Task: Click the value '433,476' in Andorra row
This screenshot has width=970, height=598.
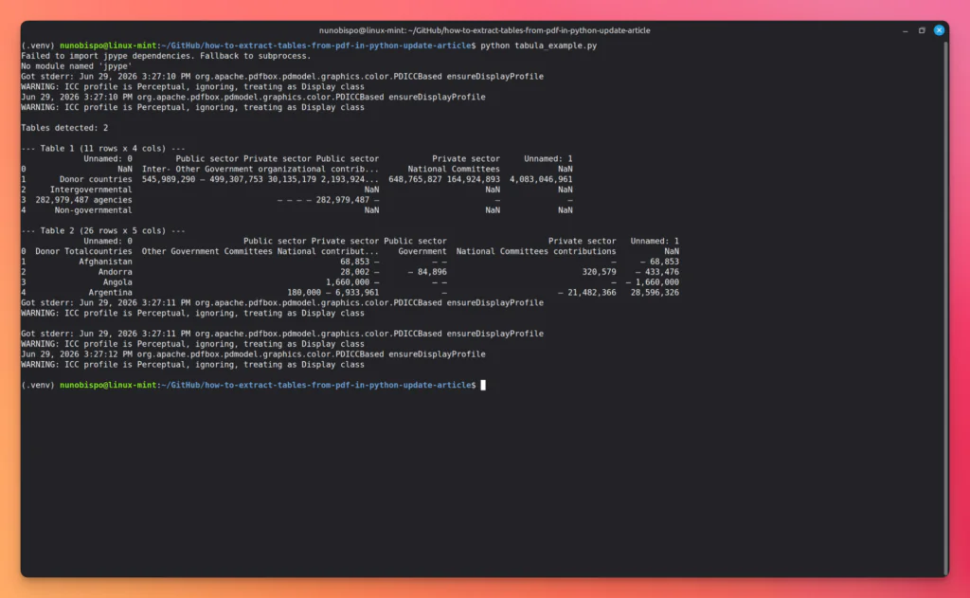Action: (662, 272)
